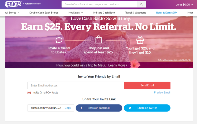Click the Gmail envelope icon

pos(29,93)
